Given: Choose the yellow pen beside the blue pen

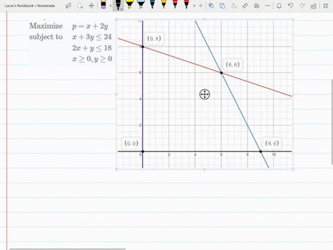Looking at the screenshot, I should coord(164,4).
